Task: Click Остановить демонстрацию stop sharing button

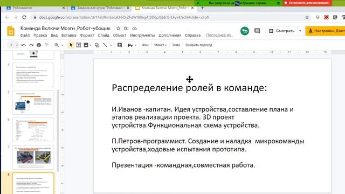Action: pos(307,3)
